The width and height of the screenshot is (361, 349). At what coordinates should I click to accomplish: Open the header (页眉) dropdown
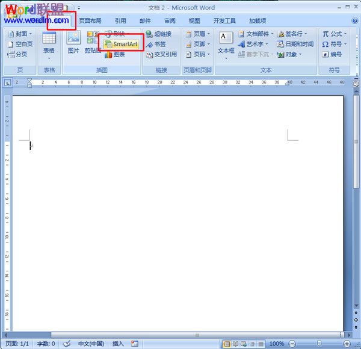coord(198,34)
